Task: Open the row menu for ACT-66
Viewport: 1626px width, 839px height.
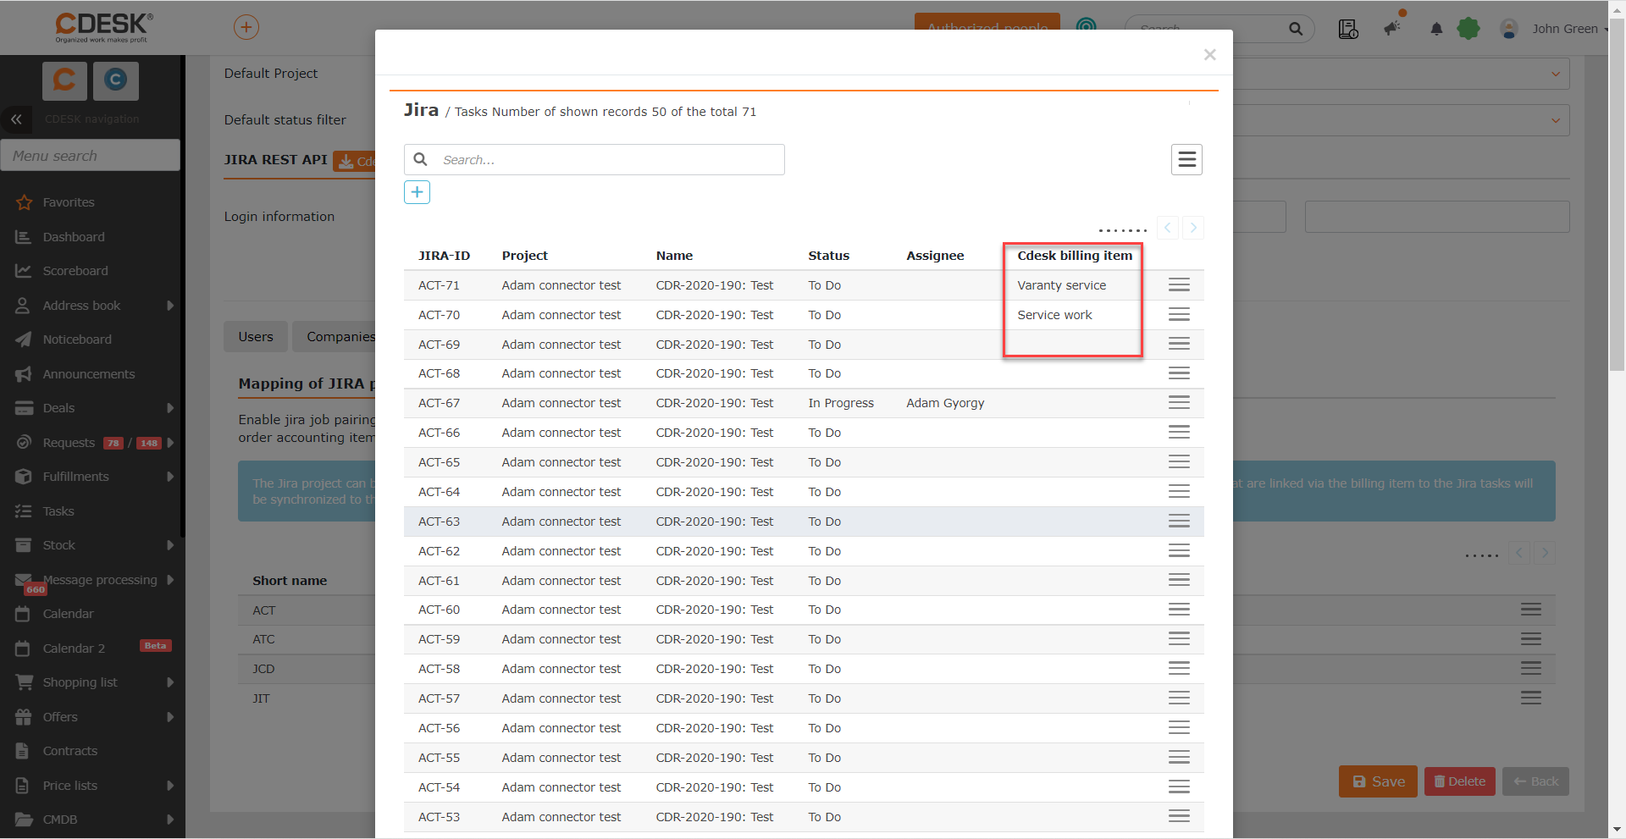Action: pyautogui.click(x=1179, y=433)
